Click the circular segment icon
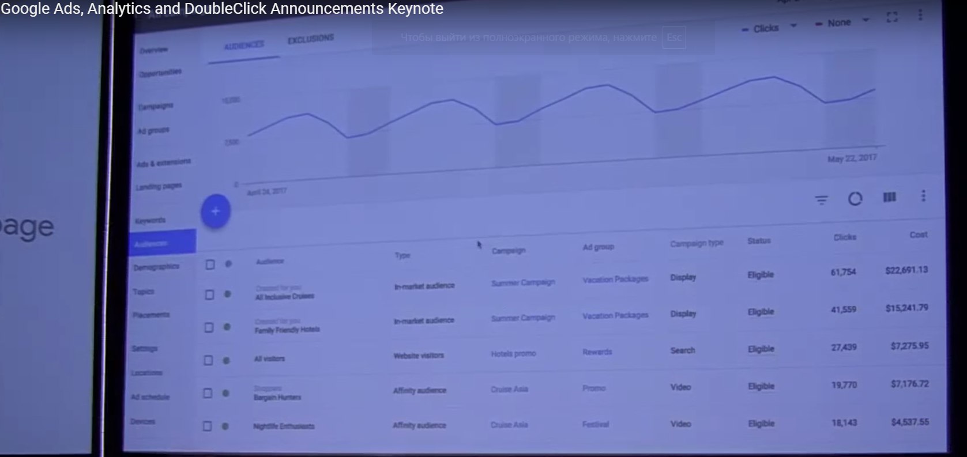The height and width of the screenshot is (457, 967). click(855, 199)
